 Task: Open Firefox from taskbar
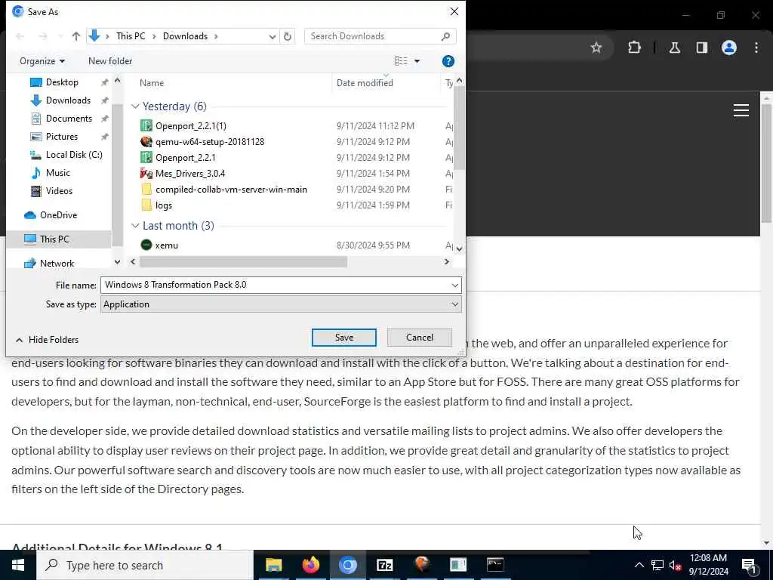310,565
